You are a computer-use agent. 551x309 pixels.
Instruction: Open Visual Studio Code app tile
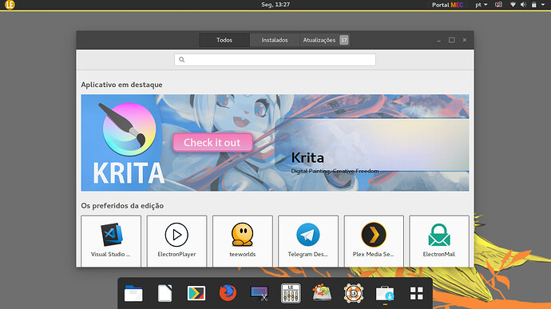coord(111,241)
